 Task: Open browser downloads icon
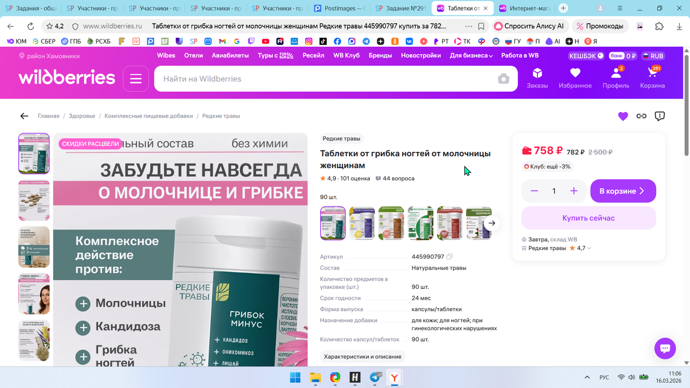click(x=679, y=26)
